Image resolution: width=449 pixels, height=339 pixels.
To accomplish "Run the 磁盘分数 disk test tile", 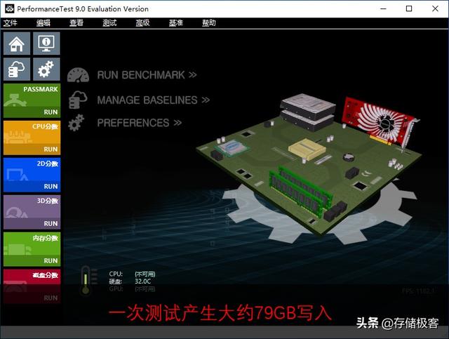I will pyautogui.click(x=32, y=286).
